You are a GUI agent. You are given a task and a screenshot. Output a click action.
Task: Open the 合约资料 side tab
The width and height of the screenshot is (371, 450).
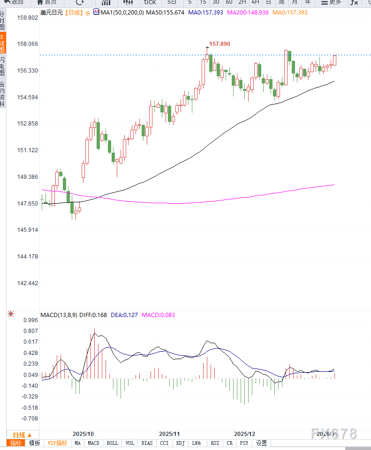[x=3, y=94]
